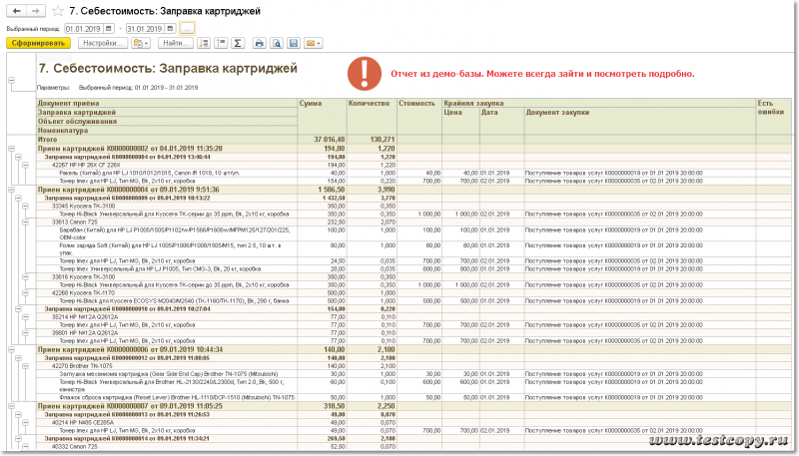Collapse group Заправка картриджей К0000000013
The height and width of the screenshot is (456, 799).
[x=18, y=414]
